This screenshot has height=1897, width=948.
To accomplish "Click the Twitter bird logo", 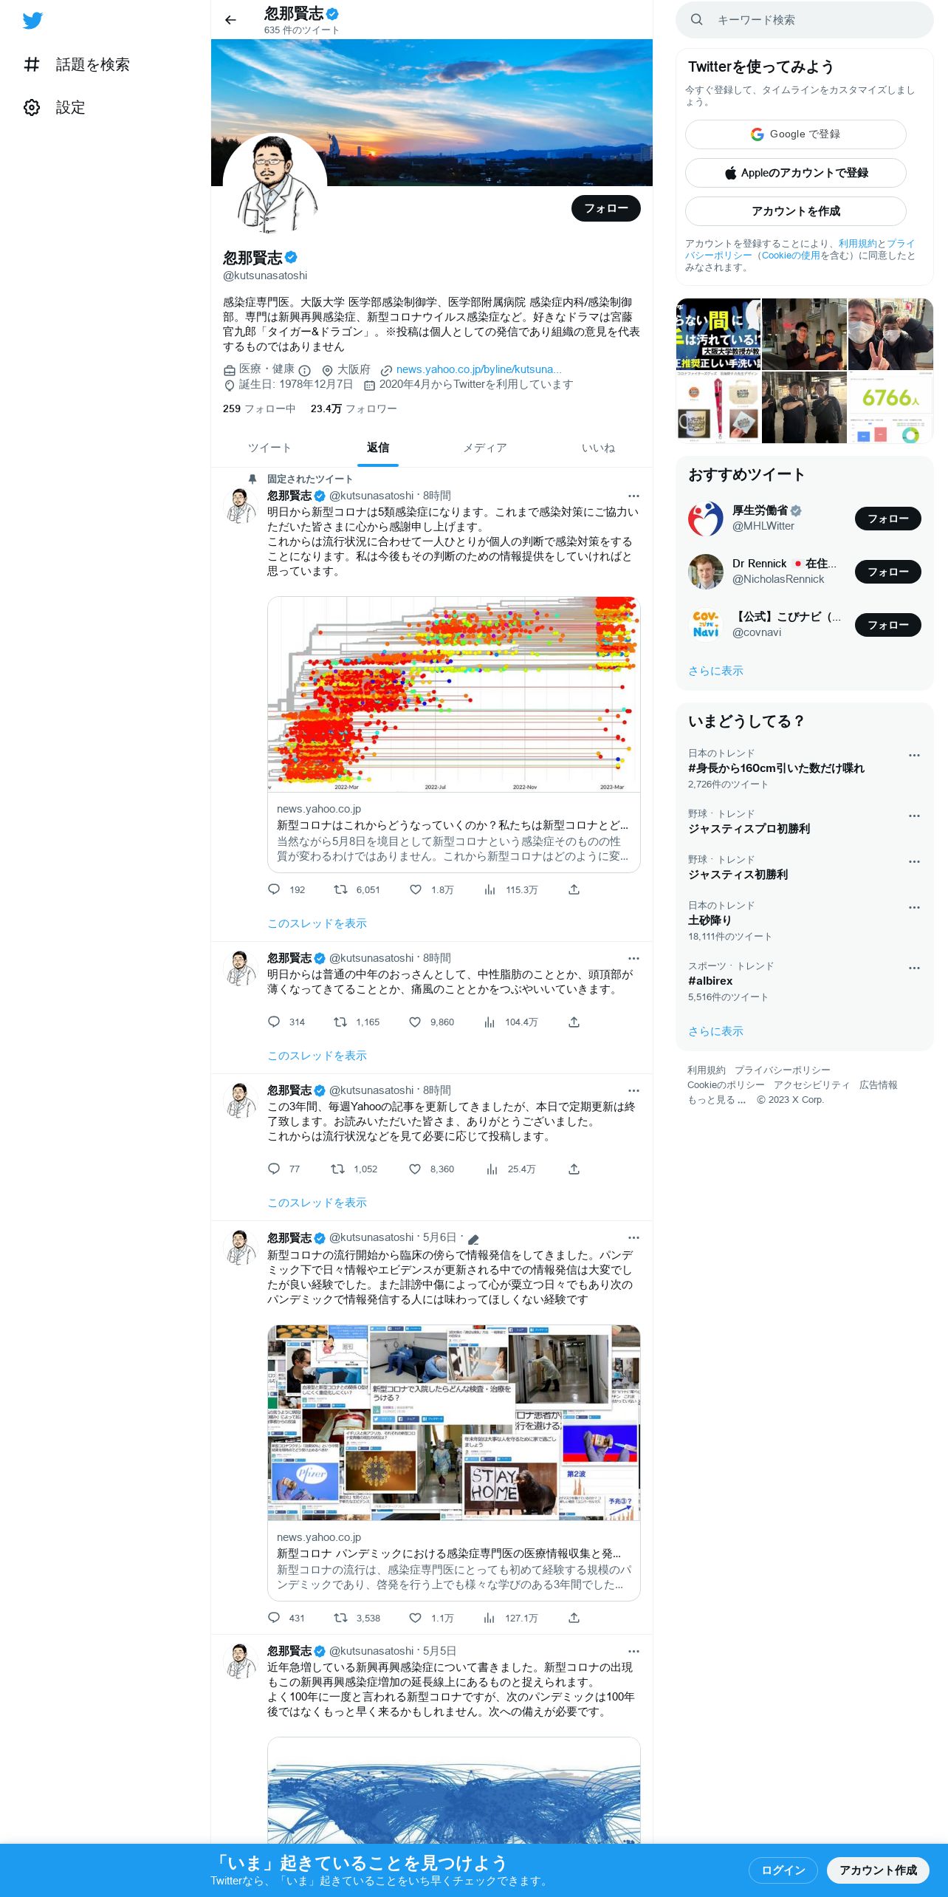I will tap(32, 21).
